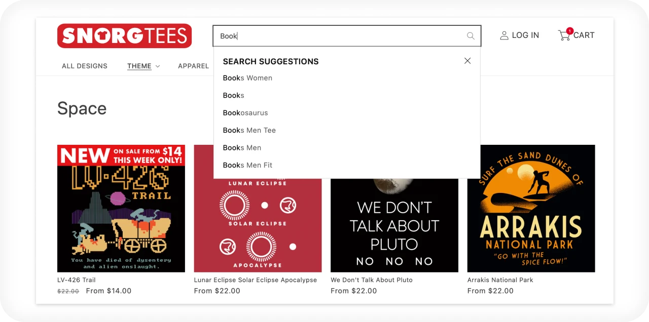Open the Apparel menu item
Viewport: 649px width, 322px height.
(x=194, y=66)
